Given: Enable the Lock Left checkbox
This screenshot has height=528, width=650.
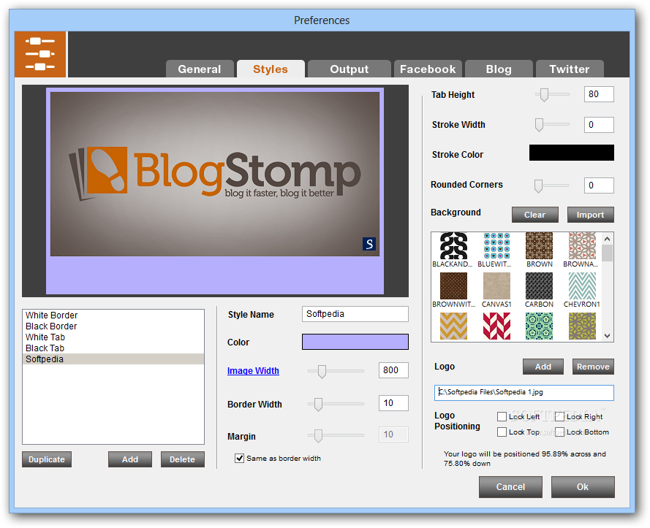Looking at the screenshot, I should point(502,416).
